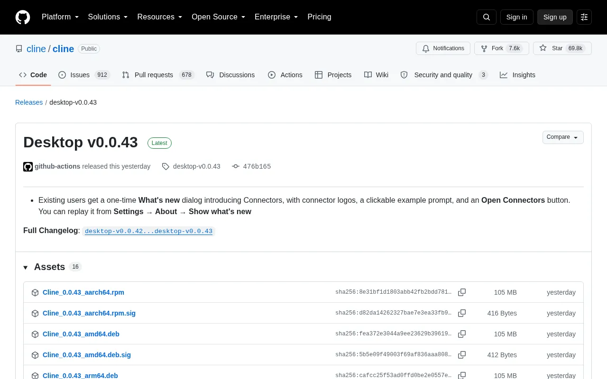This screenshot has height=379, width=607.
Task: Click the fork count 7.6k
Action: pyautogui.click(x=514, y=48)
